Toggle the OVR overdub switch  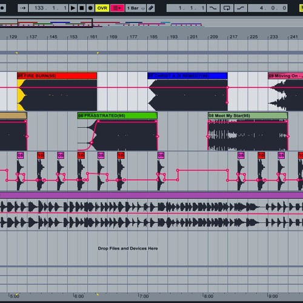click(102, 8)
